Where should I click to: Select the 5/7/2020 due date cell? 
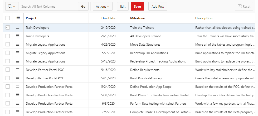(108, 53)
